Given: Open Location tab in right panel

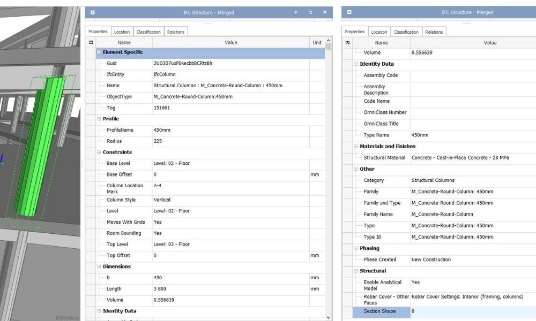Looking at the screenshot, I should click(379, 32).
